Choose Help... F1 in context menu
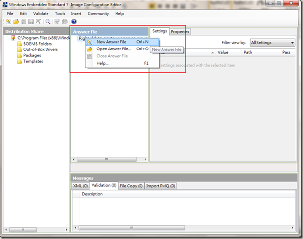This screenshot has width=303, height=239. [122, 63]
